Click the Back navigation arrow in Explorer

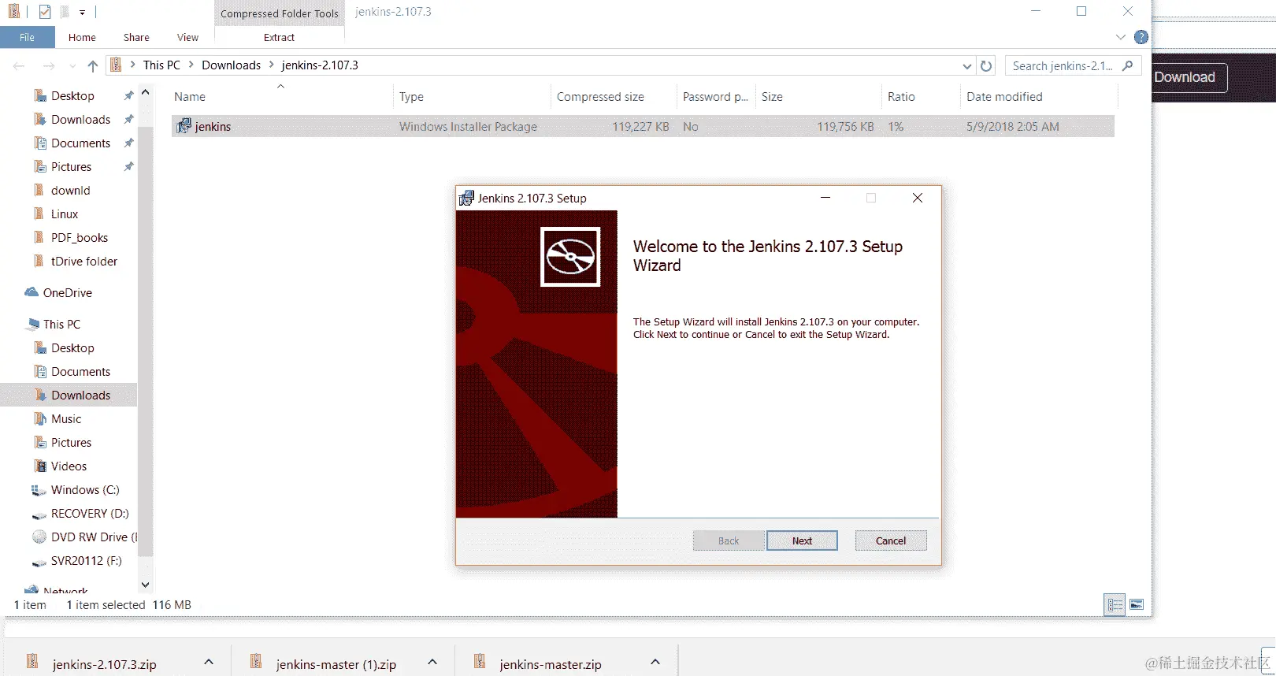(19, 66)
